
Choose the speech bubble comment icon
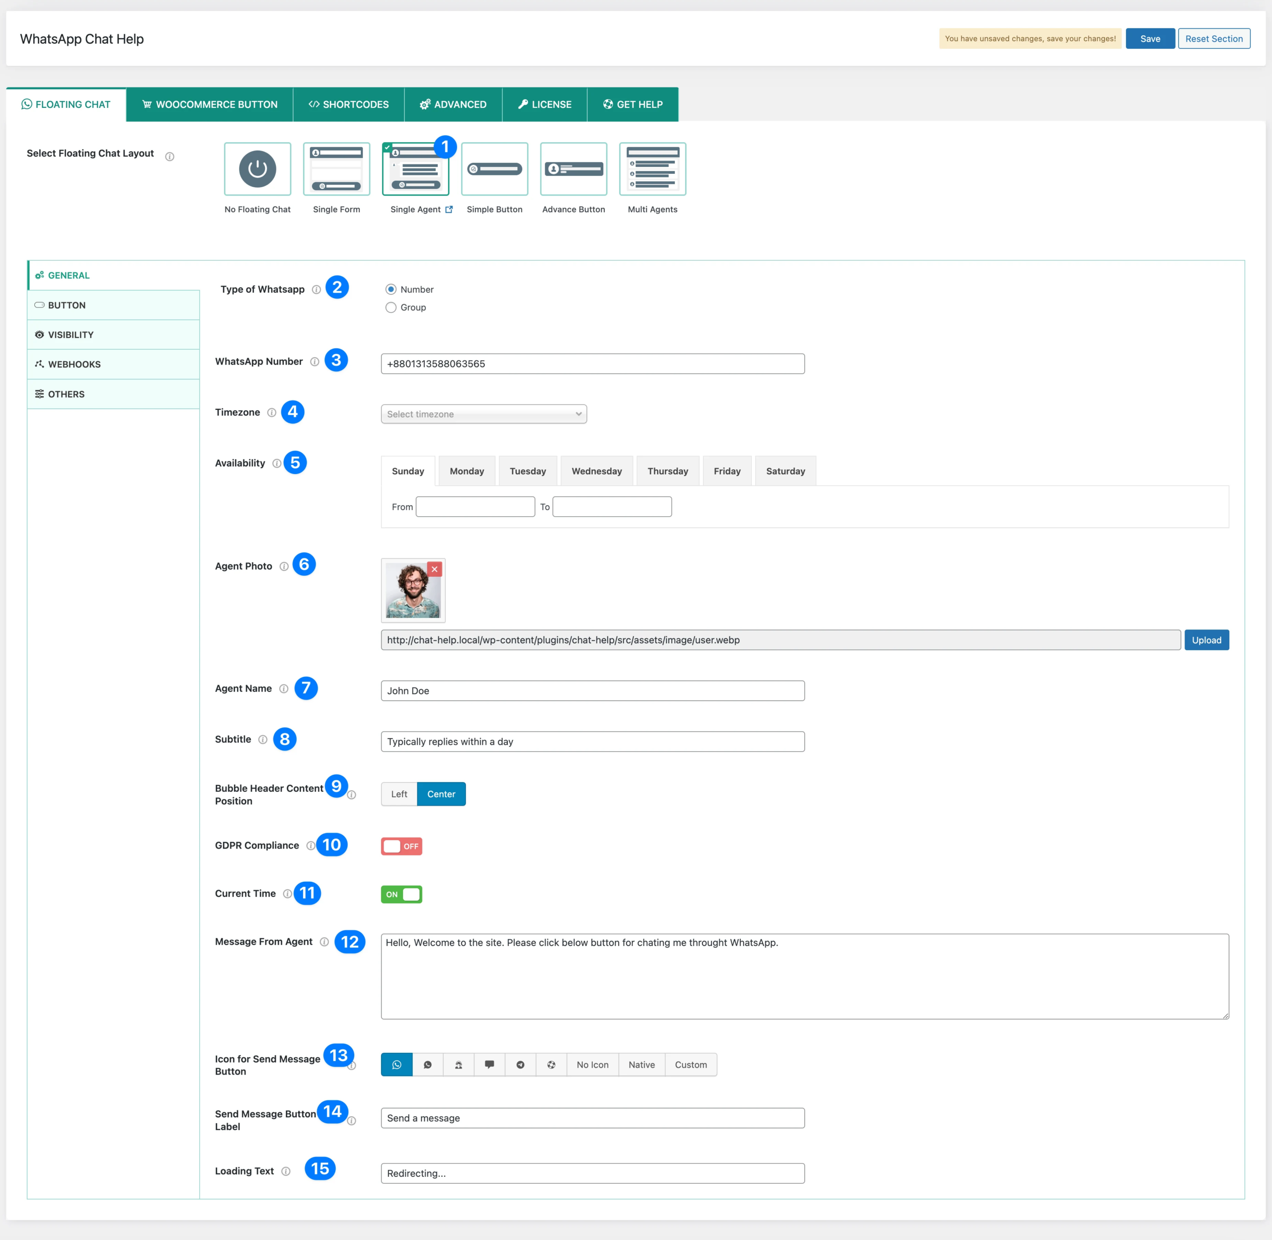[489, 1064]
